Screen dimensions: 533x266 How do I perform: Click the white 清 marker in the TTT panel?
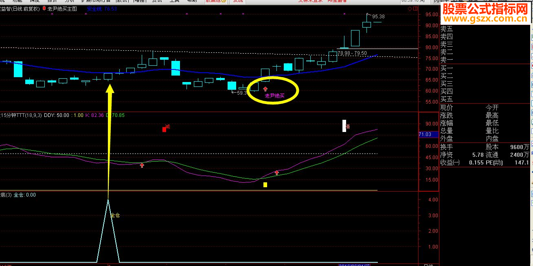coord(346,126)
